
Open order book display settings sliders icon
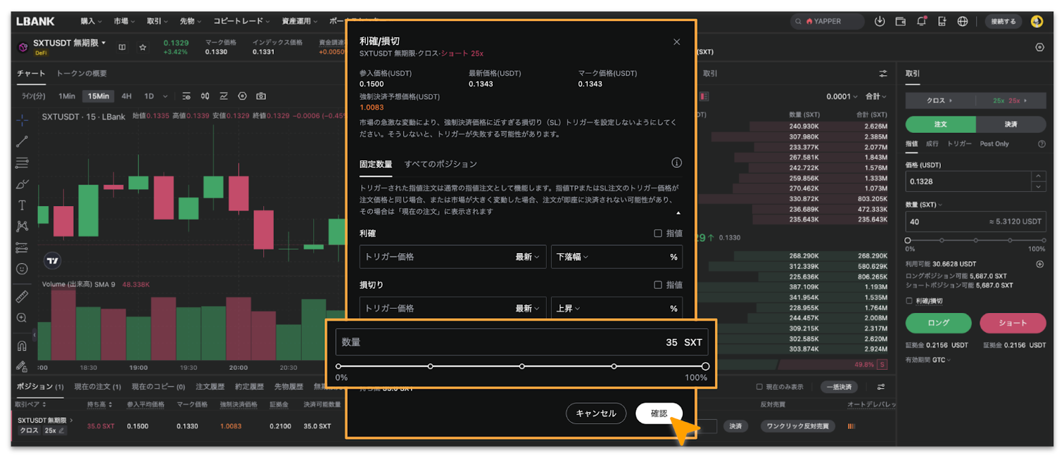point(882,74)
